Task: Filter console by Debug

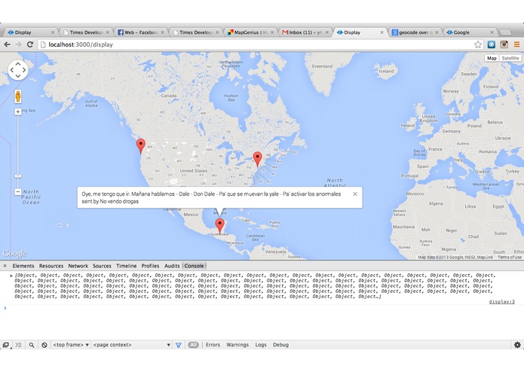Action: pos(280,345)
